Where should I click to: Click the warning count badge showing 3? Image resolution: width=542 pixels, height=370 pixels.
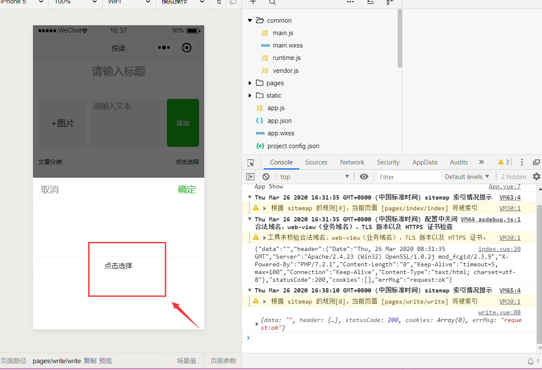point(503,162)
